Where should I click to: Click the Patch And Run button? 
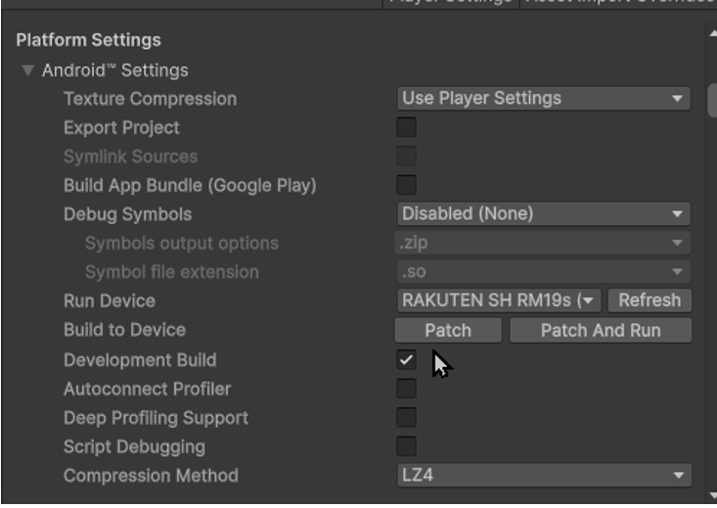click(x=600, y=331)
